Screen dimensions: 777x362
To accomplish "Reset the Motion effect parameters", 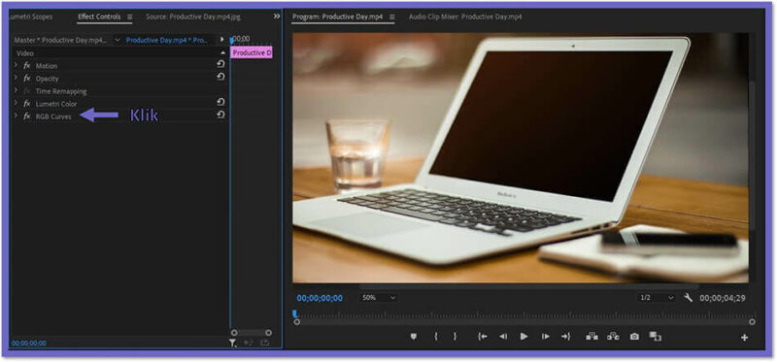I will (220, 64).
